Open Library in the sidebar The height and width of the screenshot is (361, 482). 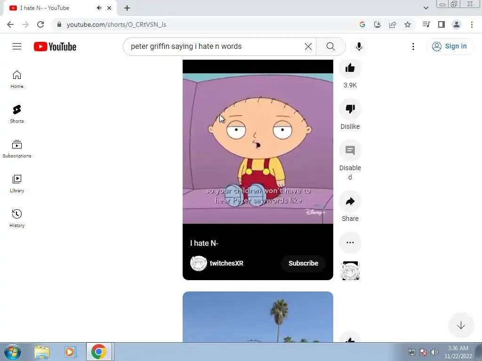click(17, 184)
